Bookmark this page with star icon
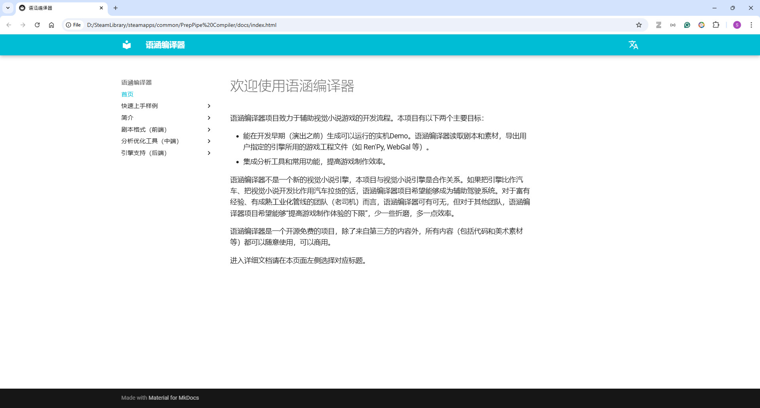This screenshot has width=760, height=408. [x=638, y=25]
